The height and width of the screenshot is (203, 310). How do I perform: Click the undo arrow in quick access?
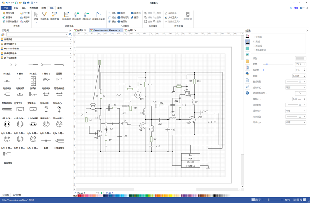click(x=7, y=3)
